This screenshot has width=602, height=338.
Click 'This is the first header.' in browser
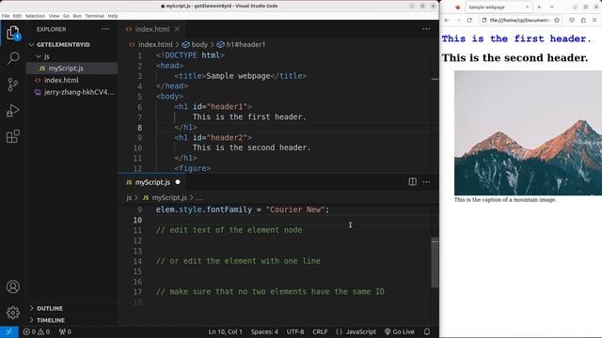click(516, 38)
